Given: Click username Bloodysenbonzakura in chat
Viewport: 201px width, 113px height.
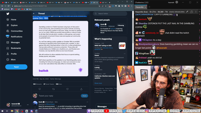Looking at the screenshot, I should point(149,44).
